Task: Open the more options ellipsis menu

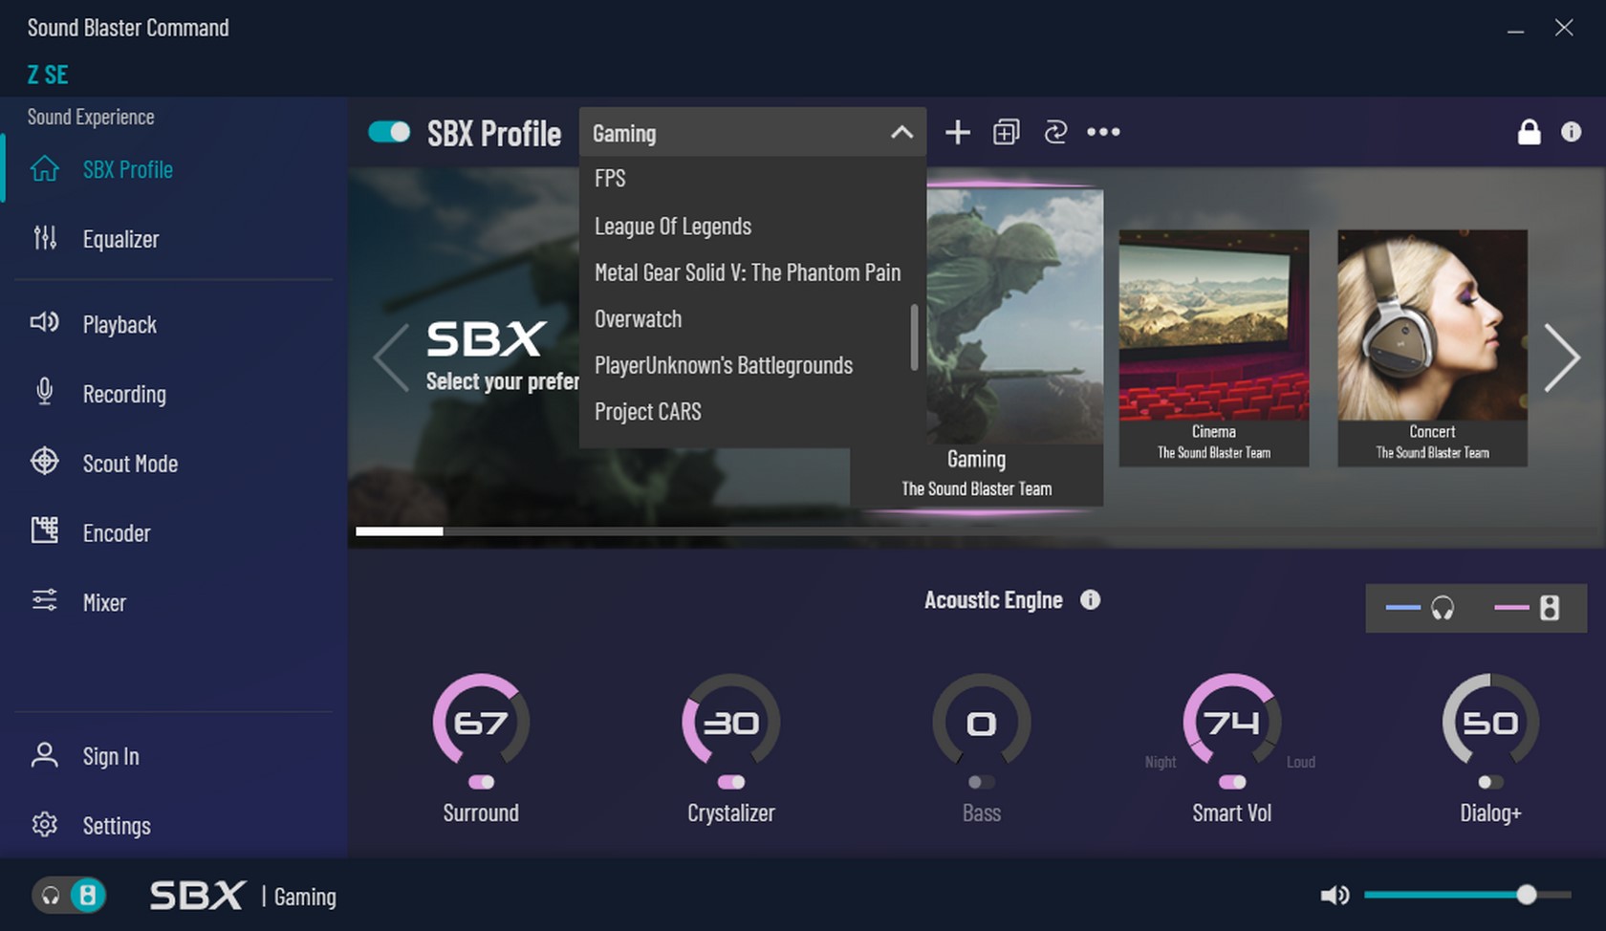Action: click(x=1103, y=132)
